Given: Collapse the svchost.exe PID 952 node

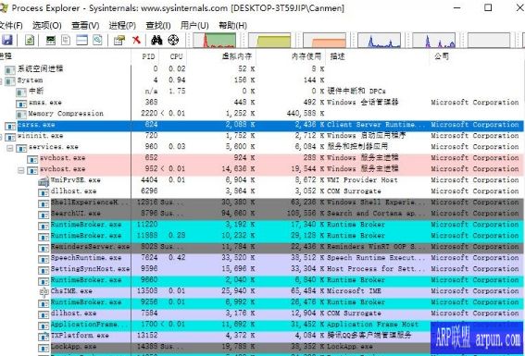Looking at the screenshot, I should point(21,170).
